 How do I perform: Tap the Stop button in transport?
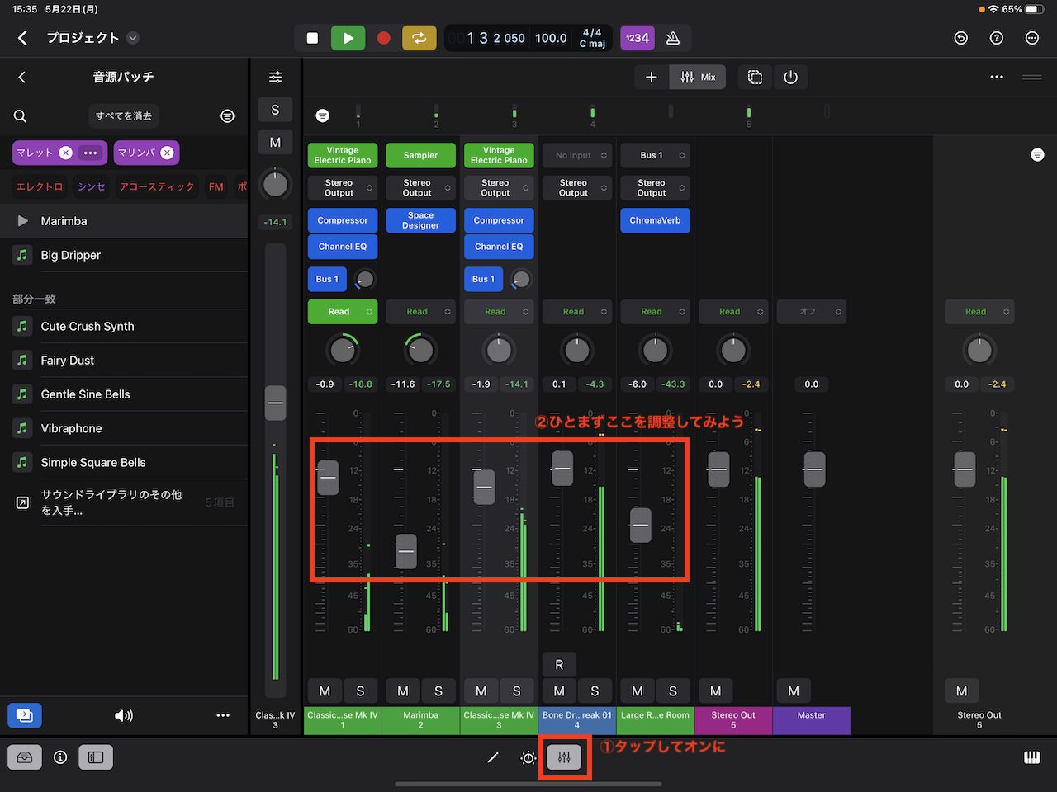312,38
